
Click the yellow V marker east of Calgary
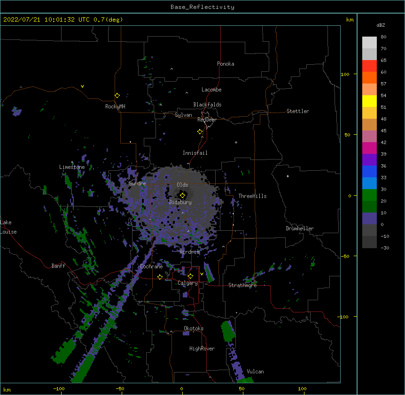click(x=202, y=274)
